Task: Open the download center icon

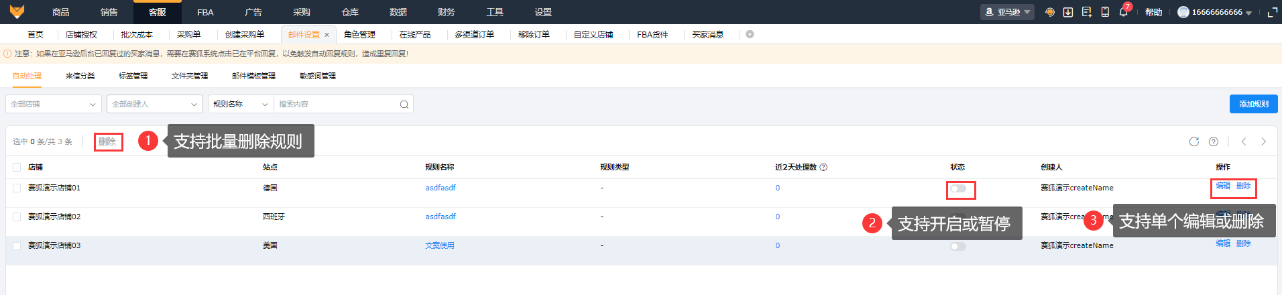Action: [1068, 12]
